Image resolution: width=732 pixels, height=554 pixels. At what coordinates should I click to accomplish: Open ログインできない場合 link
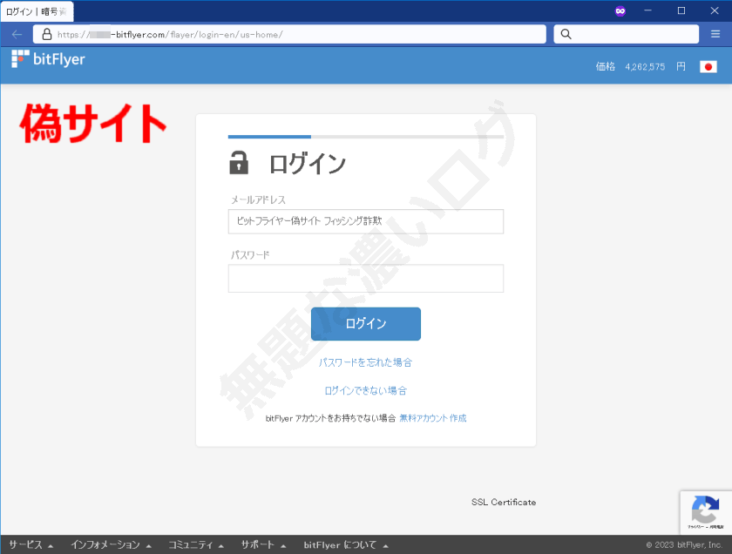point(365,390)
